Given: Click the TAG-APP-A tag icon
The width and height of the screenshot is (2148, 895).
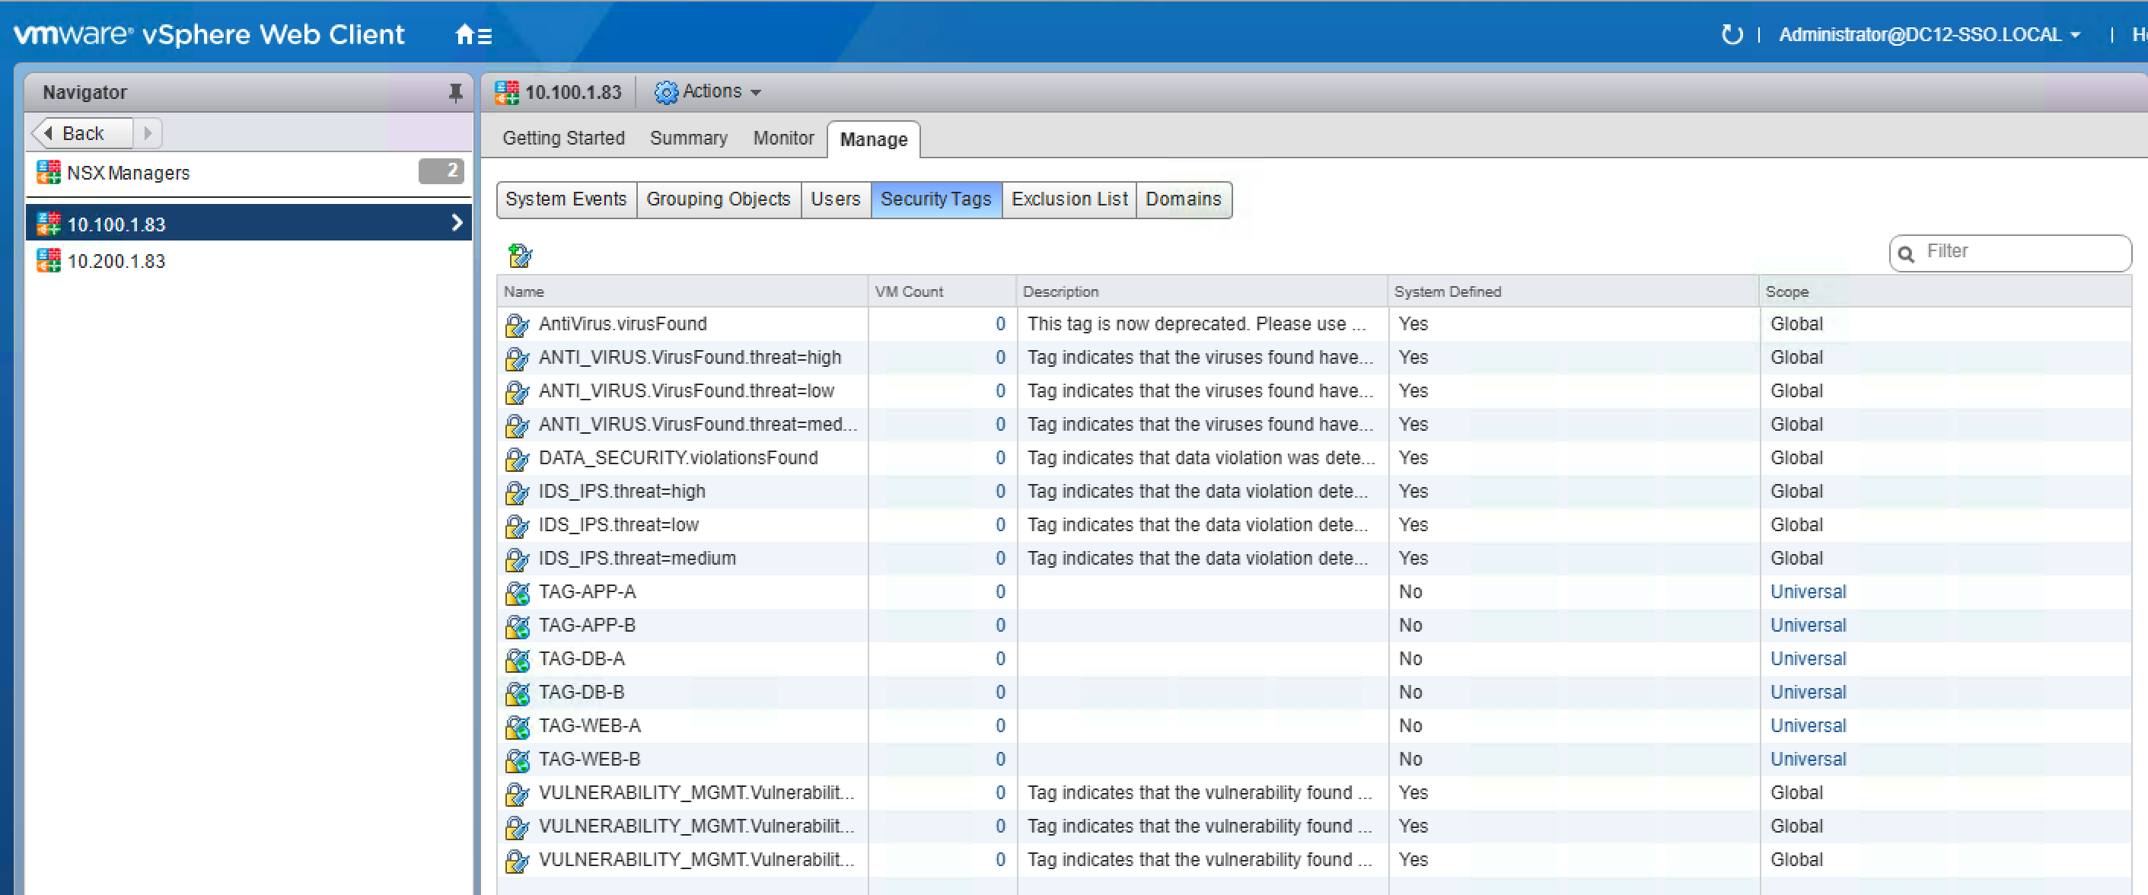Looking at the screenshot, I should [517, 593].
